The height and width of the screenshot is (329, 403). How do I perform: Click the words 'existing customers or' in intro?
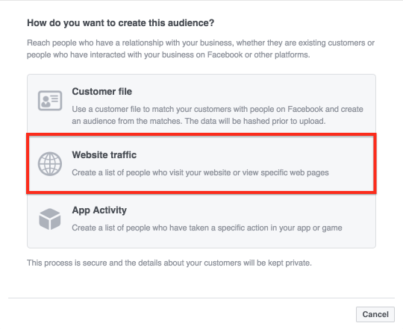[337, 43]
